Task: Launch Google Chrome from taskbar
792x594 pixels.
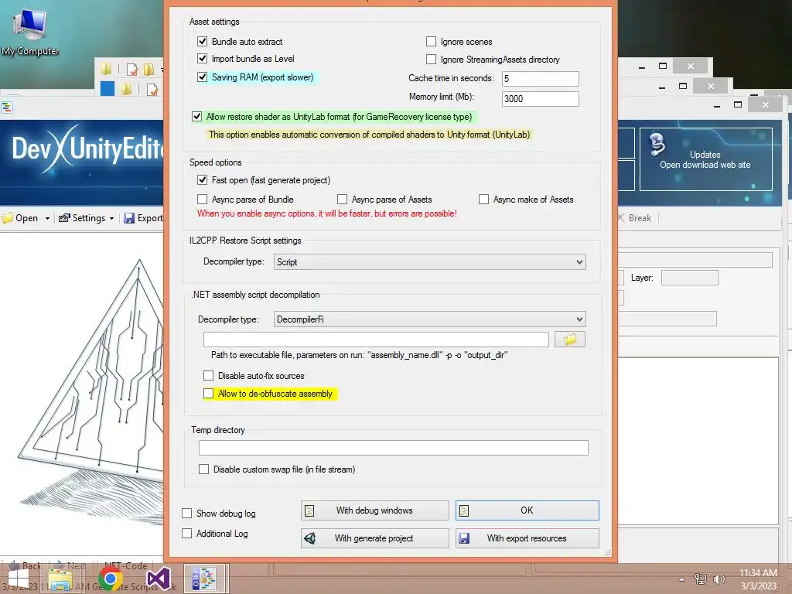Action: click(x=110, y=579)
